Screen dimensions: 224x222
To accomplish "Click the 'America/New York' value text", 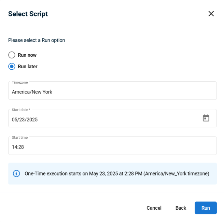I will point(32,92).
